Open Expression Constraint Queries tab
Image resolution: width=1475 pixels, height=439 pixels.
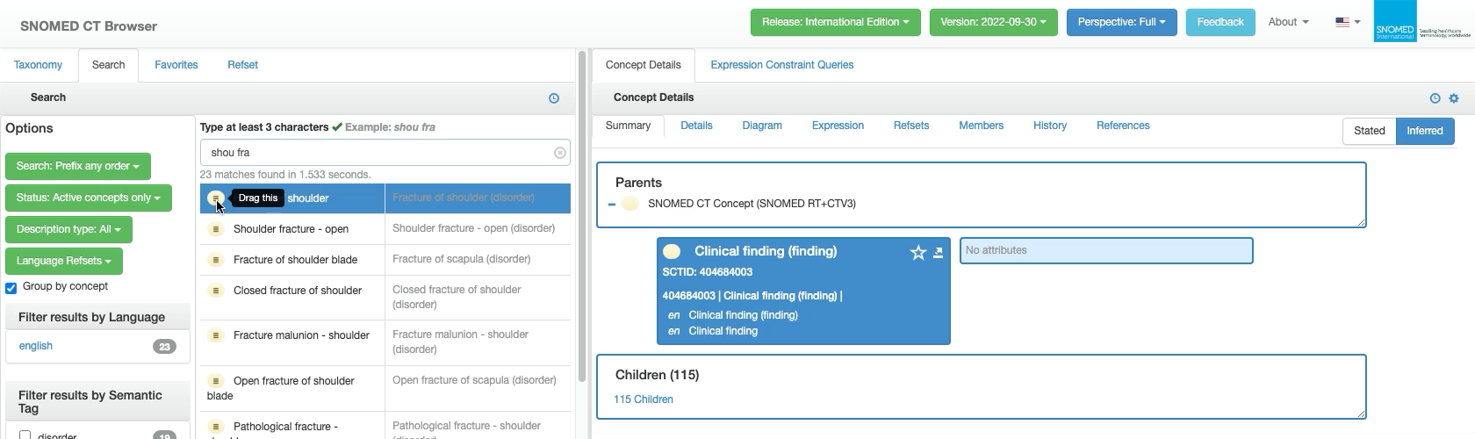pyautogui.click(x=781, y=65)
